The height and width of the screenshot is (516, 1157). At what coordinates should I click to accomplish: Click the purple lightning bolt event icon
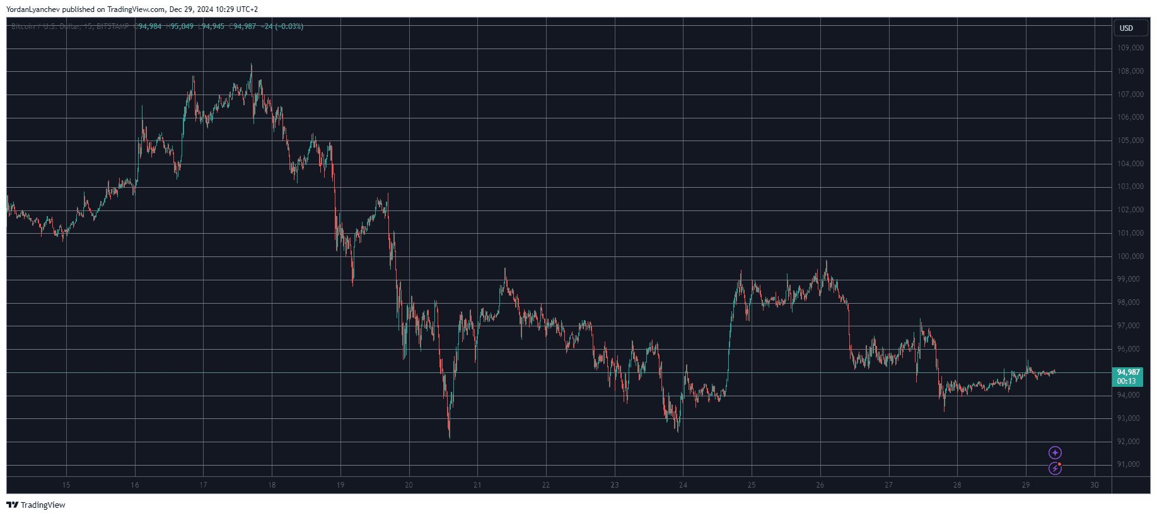pos(1055,468)
